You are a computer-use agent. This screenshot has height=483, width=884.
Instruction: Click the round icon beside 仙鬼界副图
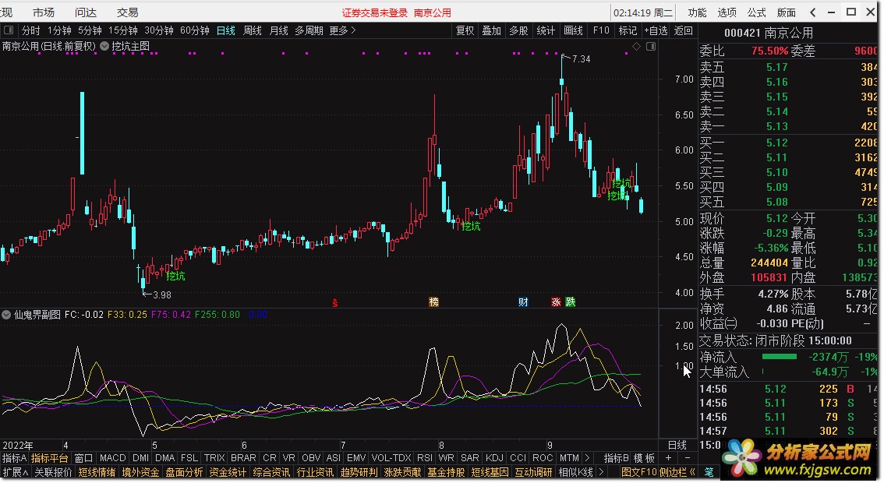[6, 315]
